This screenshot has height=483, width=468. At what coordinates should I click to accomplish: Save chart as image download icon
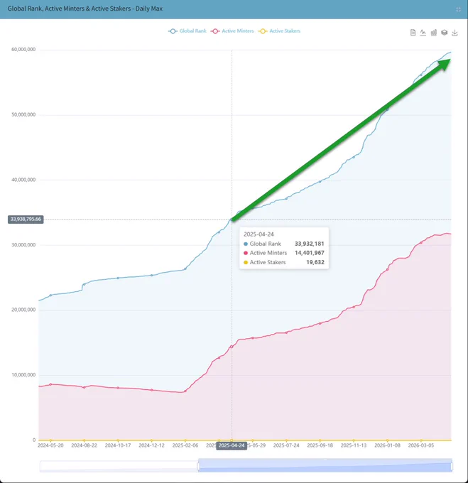pyautogui.click(x=455, y=33)
